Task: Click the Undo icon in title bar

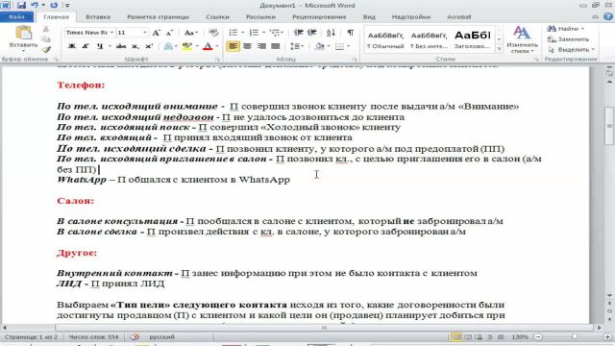Action: (35, 6)
